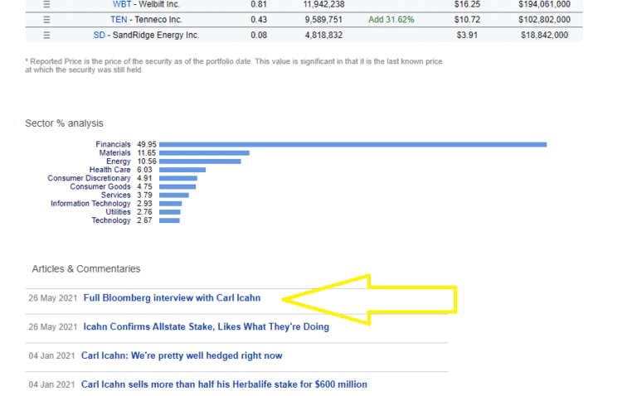Open Full Bloomberg interview with Carl Icahn
Screen dimensions: 637x396
(182, 298)
